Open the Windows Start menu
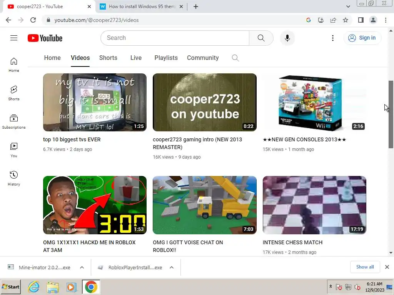 coord(10,287)
